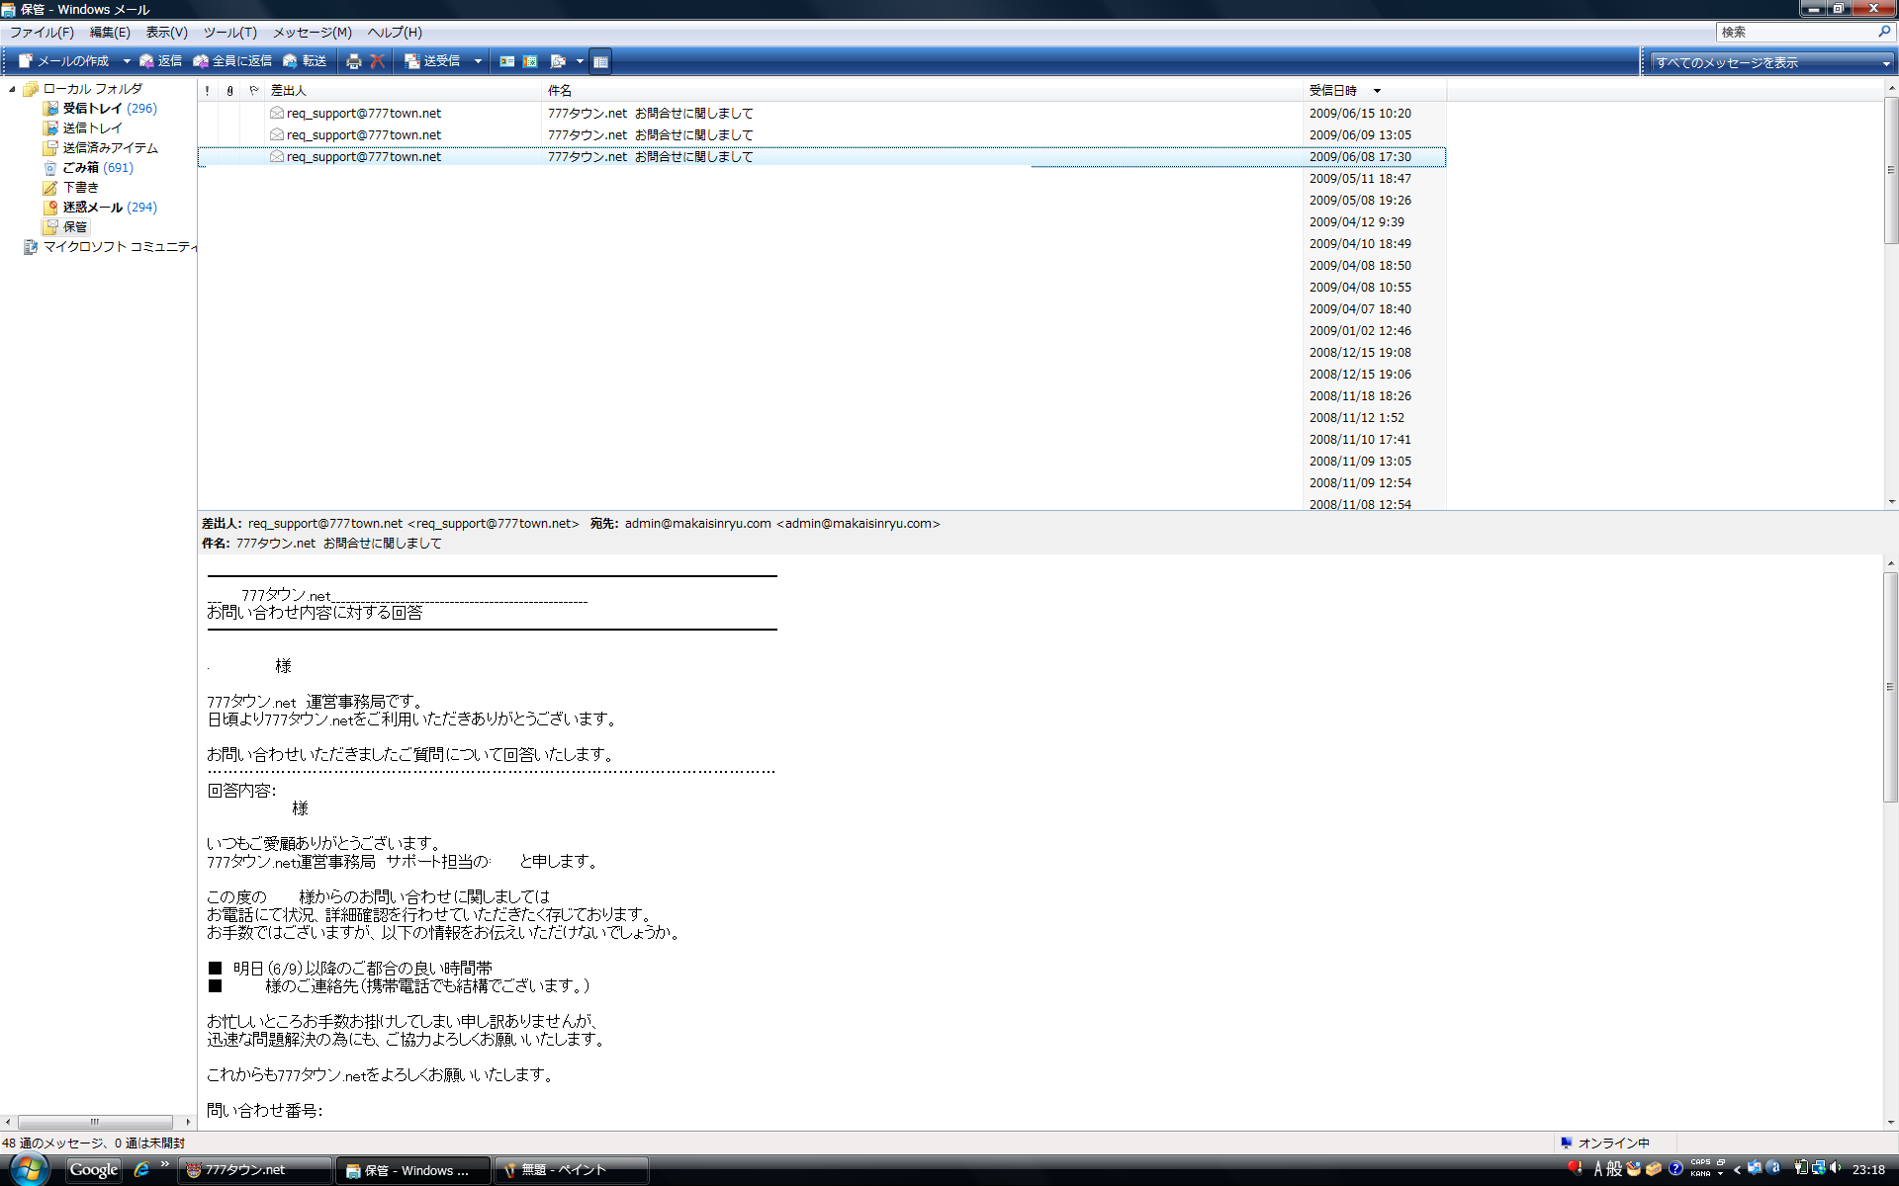The height and width of the screenshot is (1186, 1899).
Task: Click the folder pane horizontal scrollbar
Action: [97, 1122]
